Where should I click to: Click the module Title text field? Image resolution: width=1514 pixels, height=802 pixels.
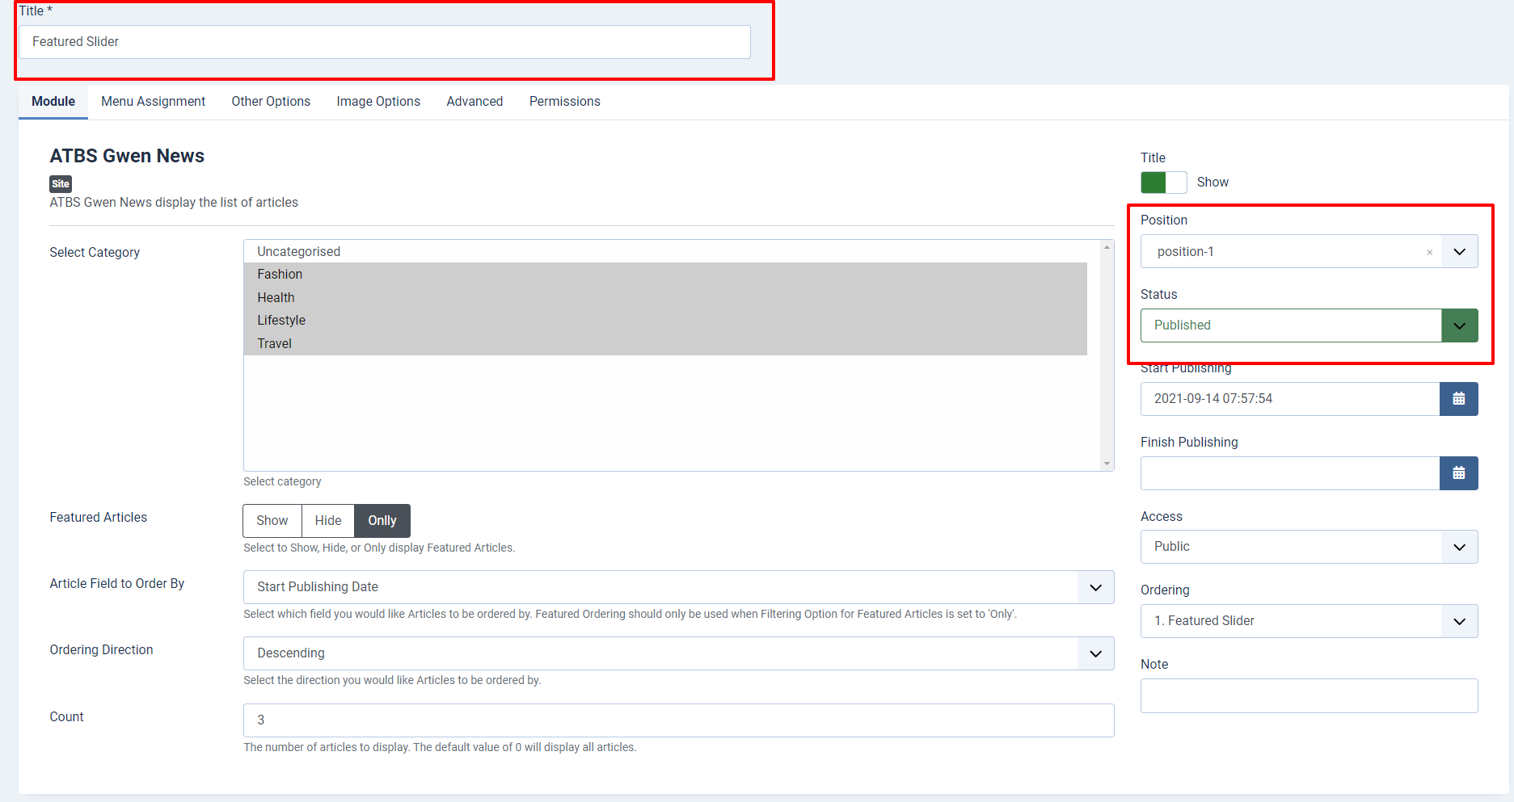click(384, 42)
